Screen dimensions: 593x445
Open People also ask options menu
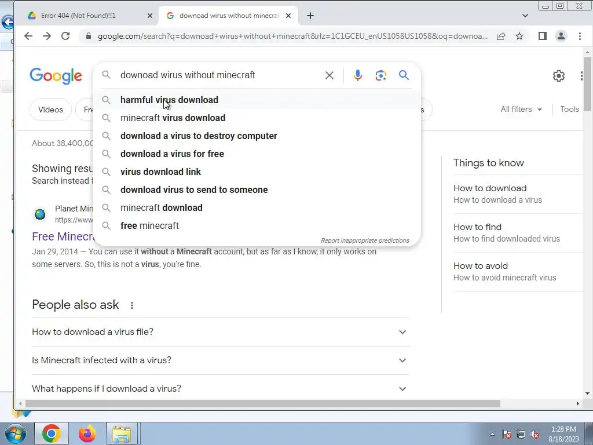click(x=131, y=305)
